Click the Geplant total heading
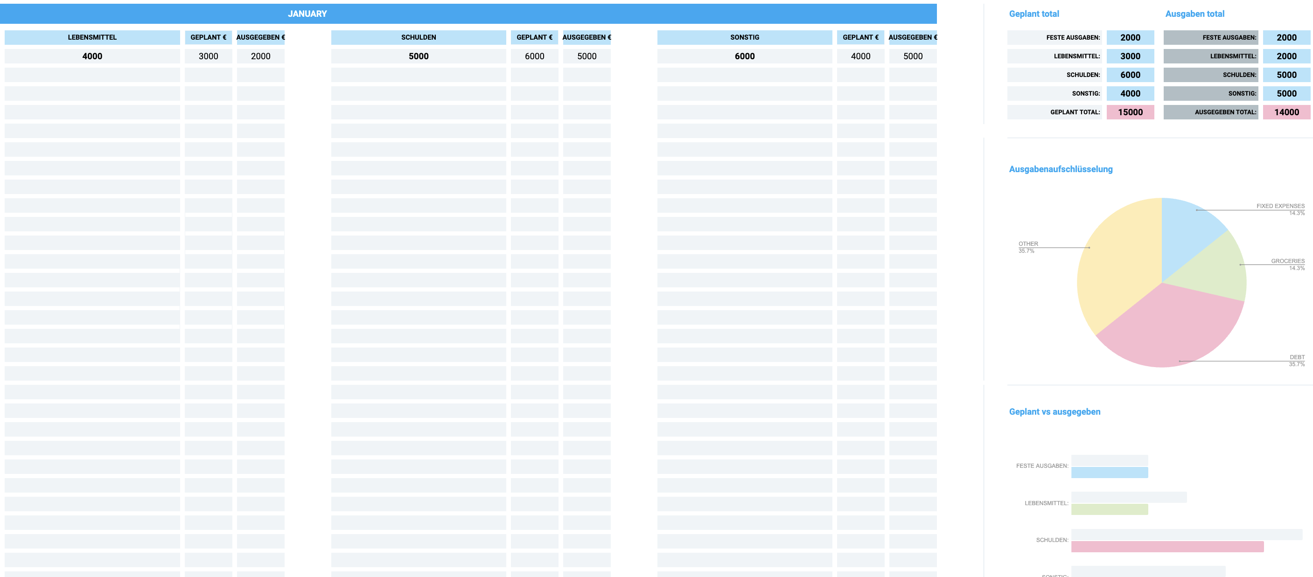 click(1034, 14)
